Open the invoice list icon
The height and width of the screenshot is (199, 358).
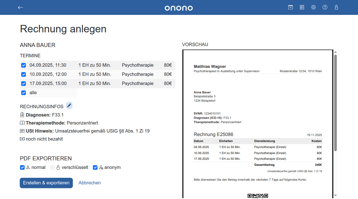[x=302, y=7]
